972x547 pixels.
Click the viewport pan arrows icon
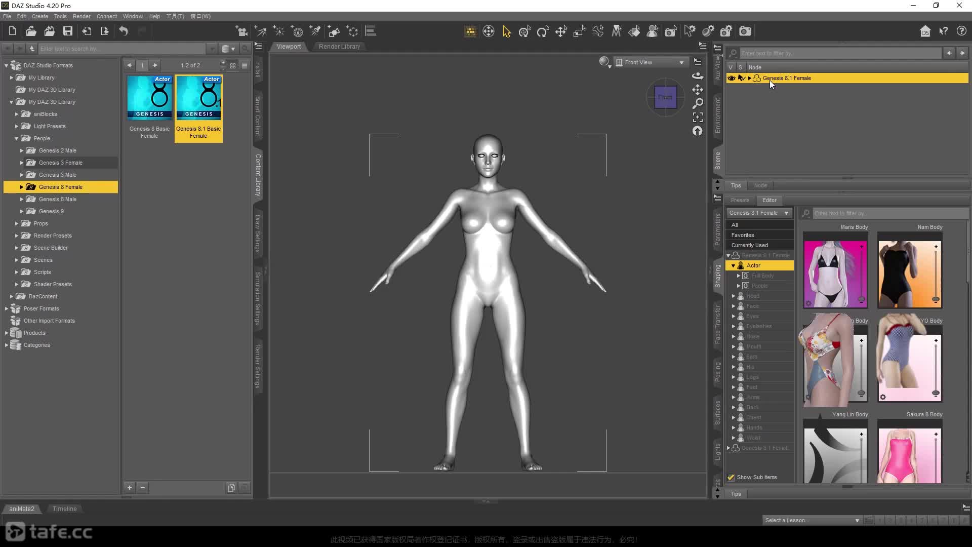click(x=698, y=90)
